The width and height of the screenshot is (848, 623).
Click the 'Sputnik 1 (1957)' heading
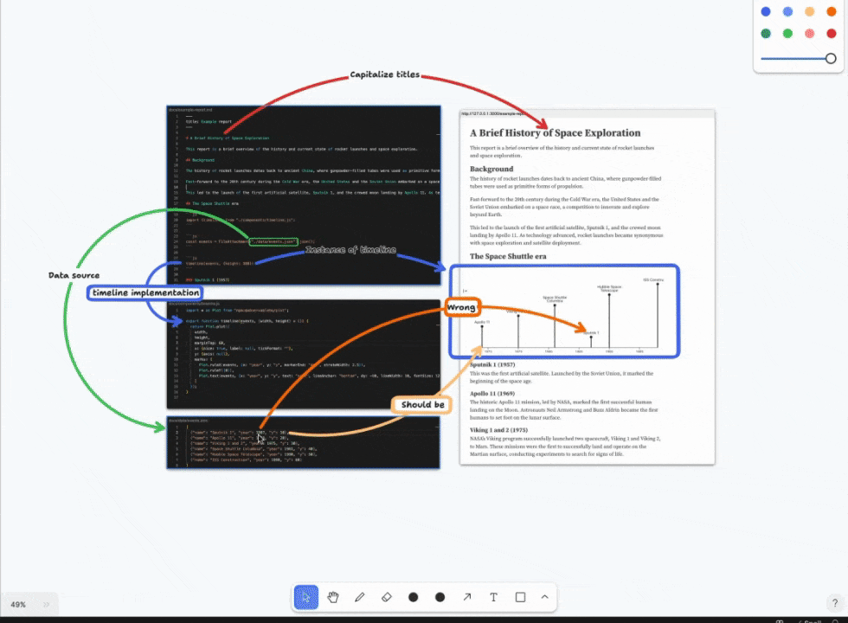click(x=492, y=364)
